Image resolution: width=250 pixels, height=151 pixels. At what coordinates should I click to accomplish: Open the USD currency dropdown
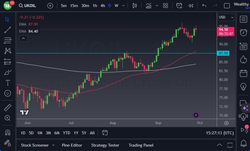[x=226, y=17]
